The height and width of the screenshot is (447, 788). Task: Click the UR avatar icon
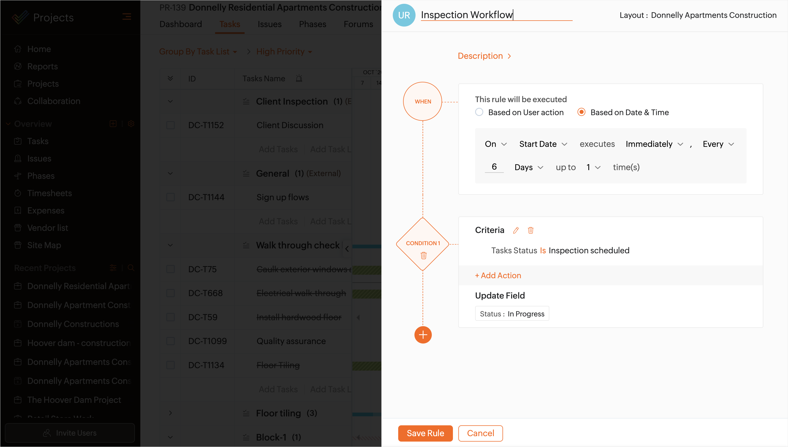[404, 15]
